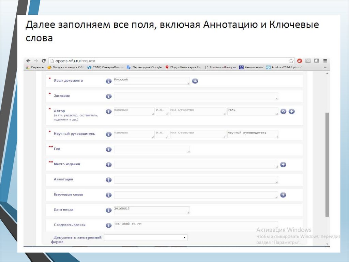Click the search icon in the Автор row

[283, 111]
